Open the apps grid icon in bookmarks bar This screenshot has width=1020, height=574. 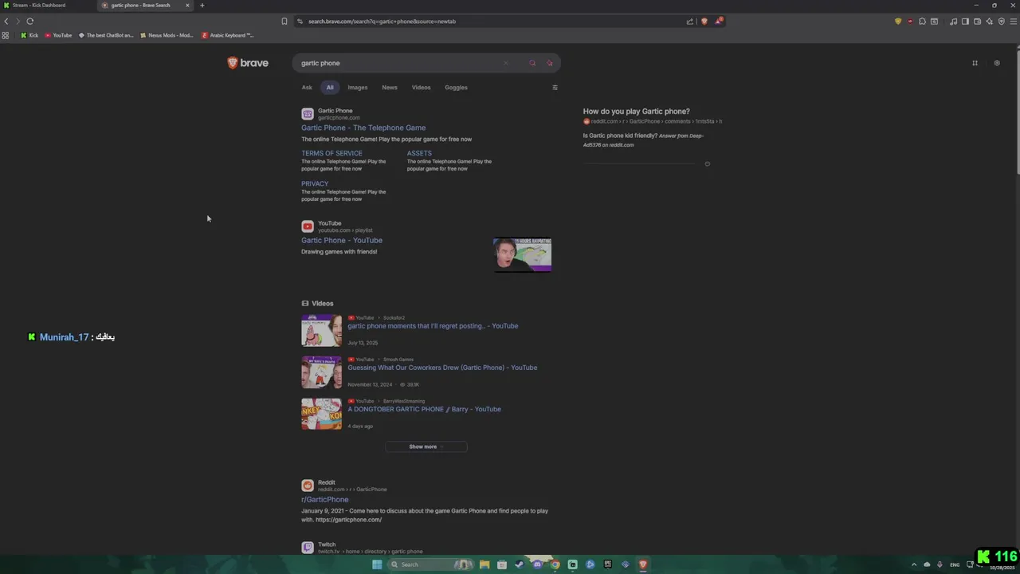[6, 35]
